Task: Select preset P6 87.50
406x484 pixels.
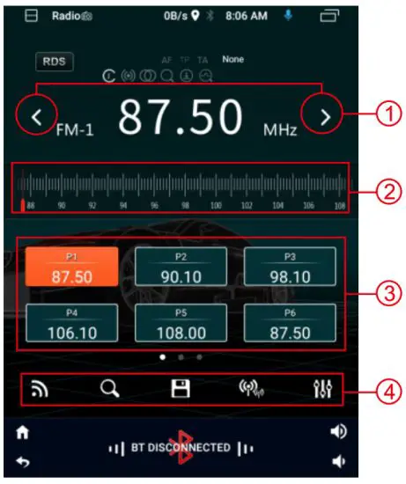Action: point(290,323)
